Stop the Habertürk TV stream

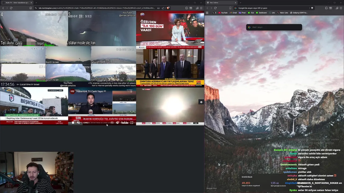tap(73, 123)
